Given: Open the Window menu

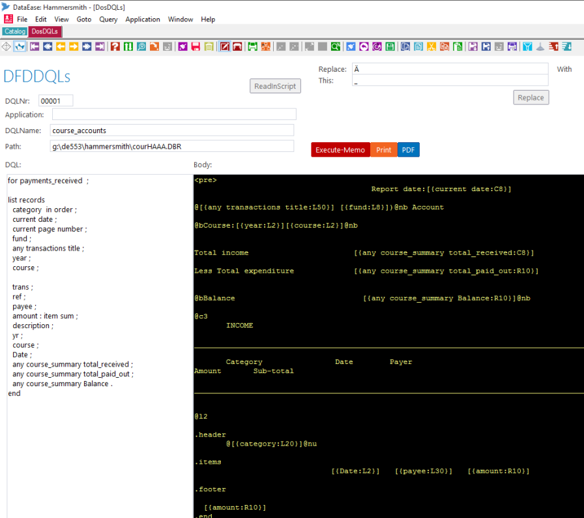Looking at the screenshot, I should coord(181,20).
